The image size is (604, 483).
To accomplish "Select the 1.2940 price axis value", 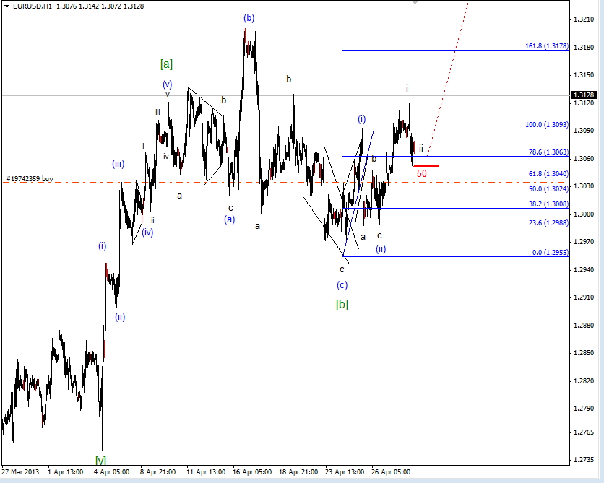I will pos(584,269).
